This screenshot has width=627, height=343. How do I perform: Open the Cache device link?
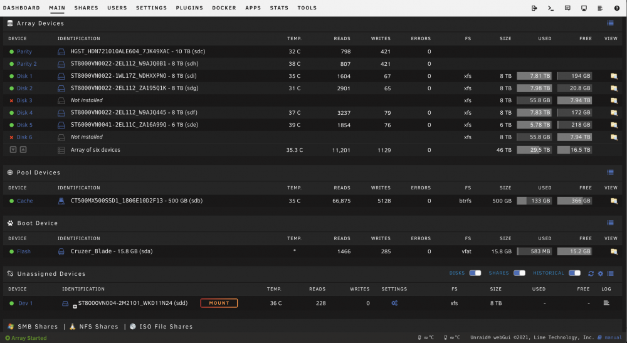[25, 201]
